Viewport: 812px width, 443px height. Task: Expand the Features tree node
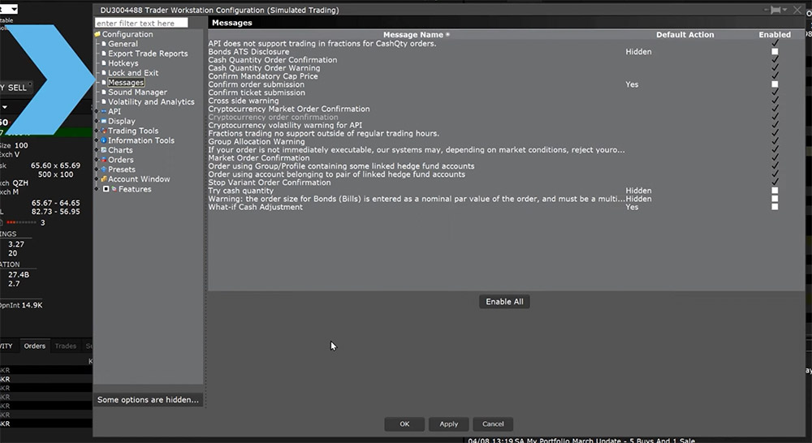pyautogui.click(x=106, y=189)
